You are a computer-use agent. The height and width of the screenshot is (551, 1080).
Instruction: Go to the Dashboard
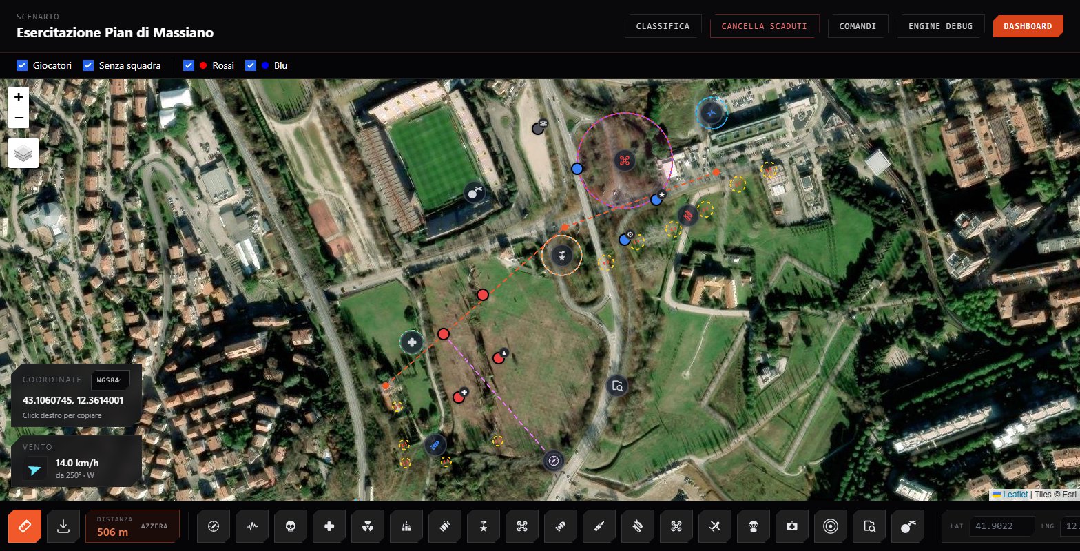pos(1028,26)
